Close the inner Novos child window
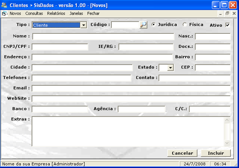This screenshot has height=168, width=239. click(x=234, y=14)
